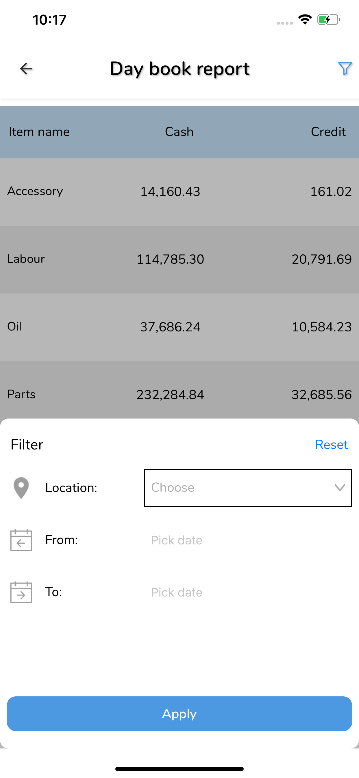Reset the filter settings
Screen dimensions: 359x778
click(331, 445)
